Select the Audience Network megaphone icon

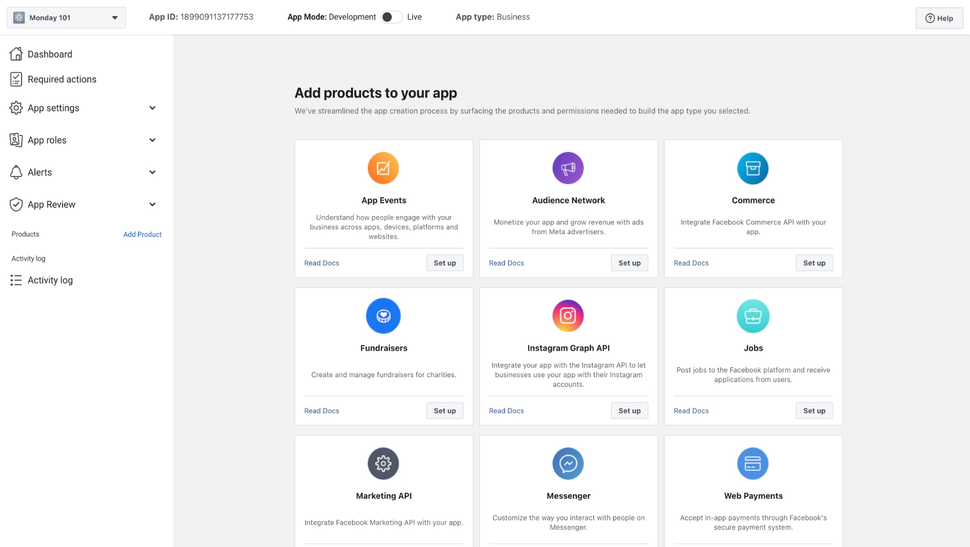coord(568,168)
